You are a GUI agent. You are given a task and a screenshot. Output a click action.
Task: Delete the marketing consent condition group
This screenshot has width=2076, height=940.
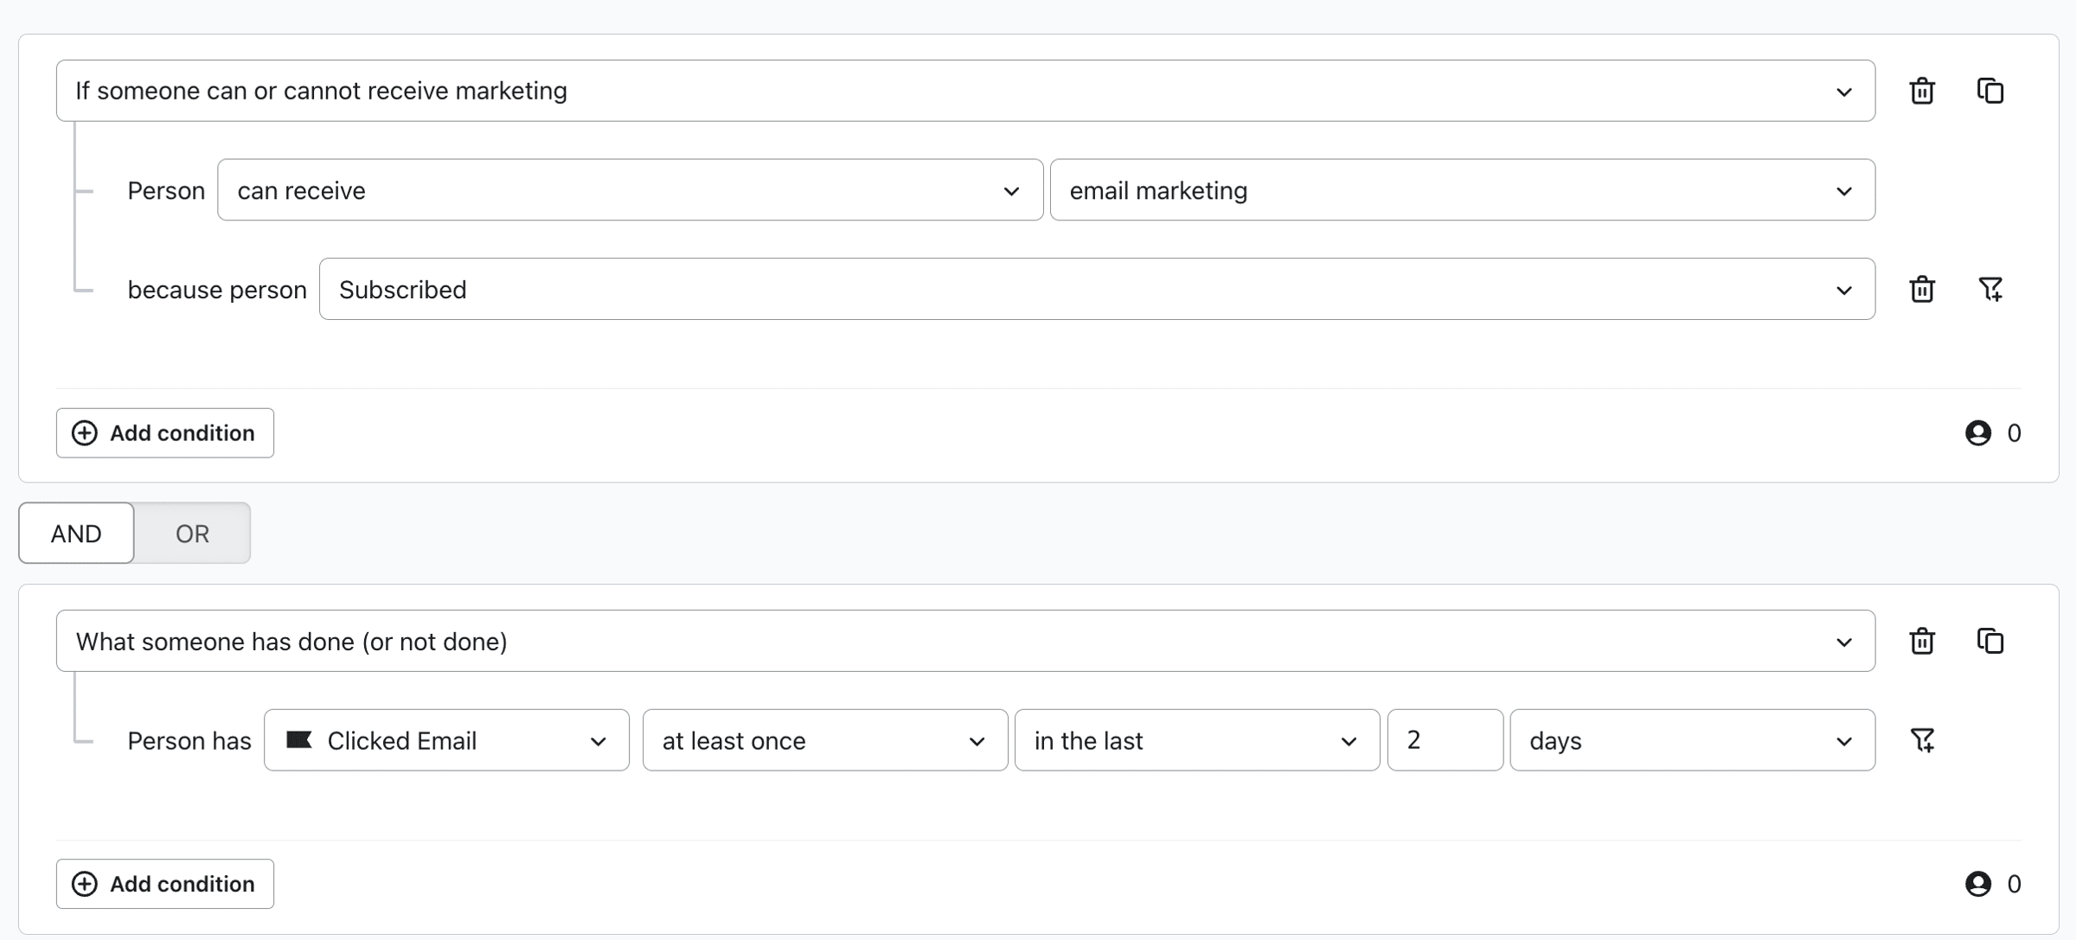(1921, 91)
